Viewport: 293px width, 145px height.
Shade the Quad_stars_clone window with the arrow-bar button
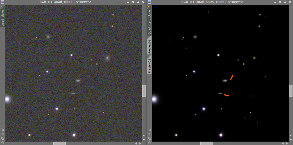coord(280,2)
